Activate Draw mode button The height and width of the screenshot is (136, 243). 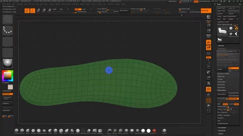[x=33, y=11]
